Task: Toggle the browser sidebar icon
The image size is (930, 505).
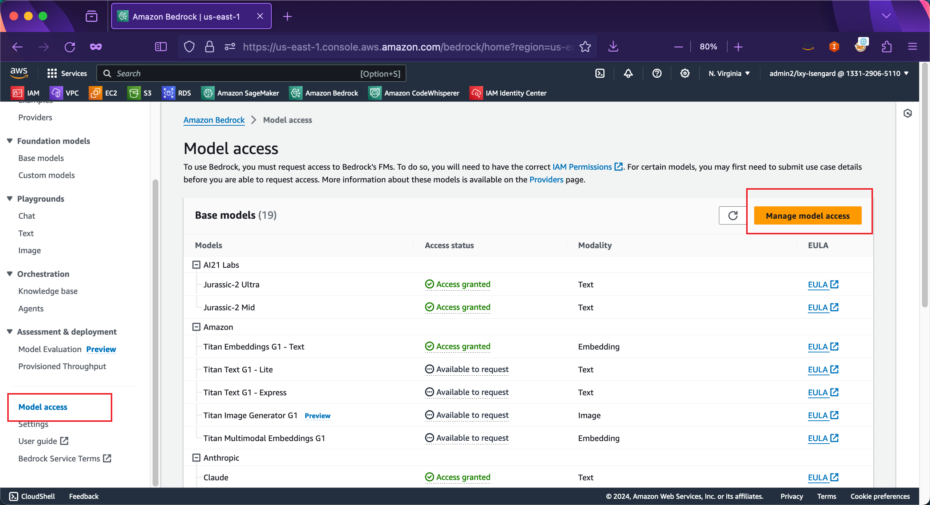Action: click(161, 47)
